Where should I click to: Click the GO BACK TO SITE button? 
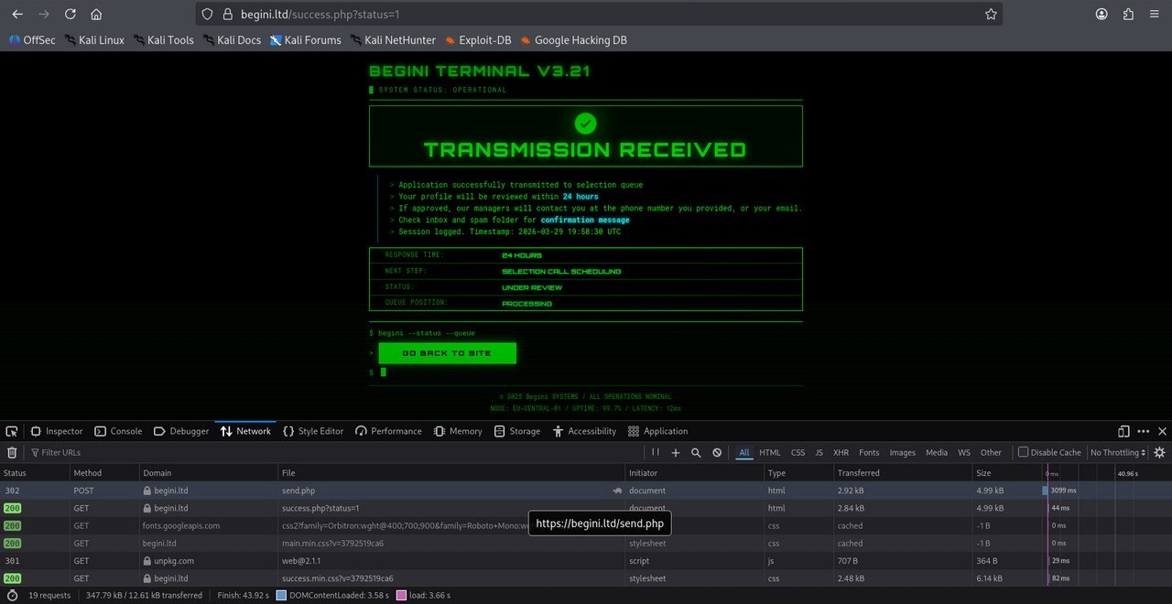[447, 353]
